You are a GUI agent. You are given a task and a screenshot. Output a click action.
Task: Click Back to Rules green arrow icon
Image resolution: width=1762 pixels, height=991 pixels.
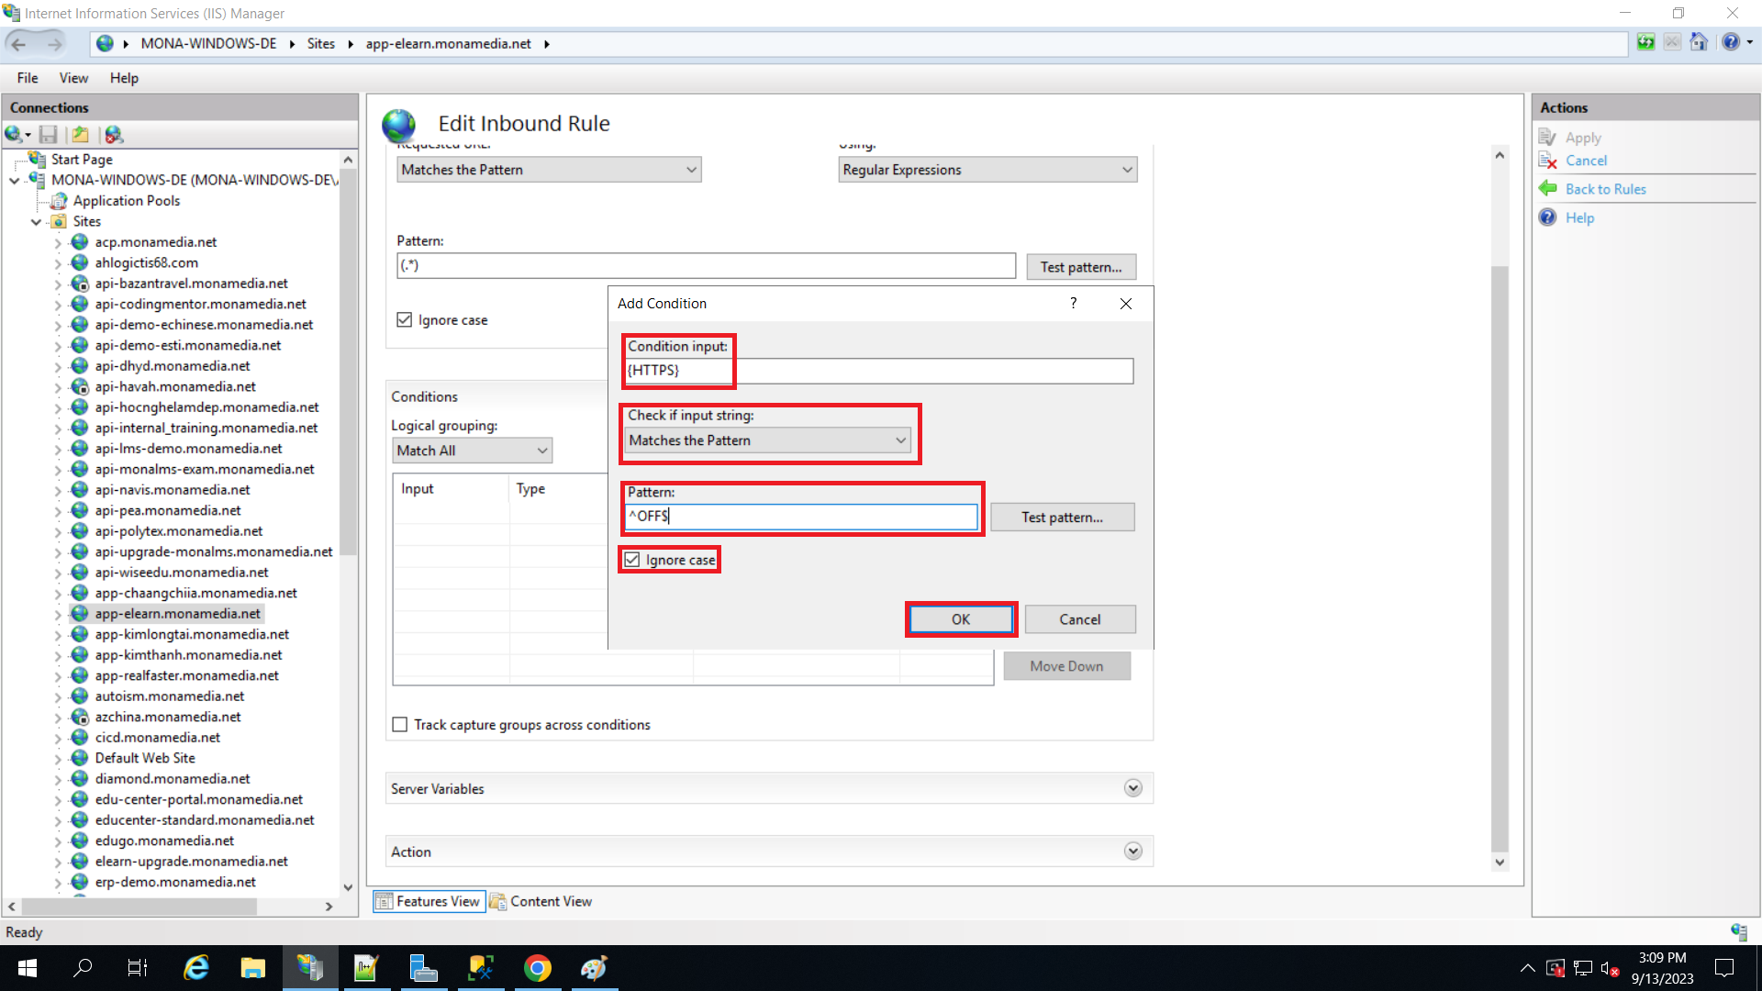pos(1548,189)
